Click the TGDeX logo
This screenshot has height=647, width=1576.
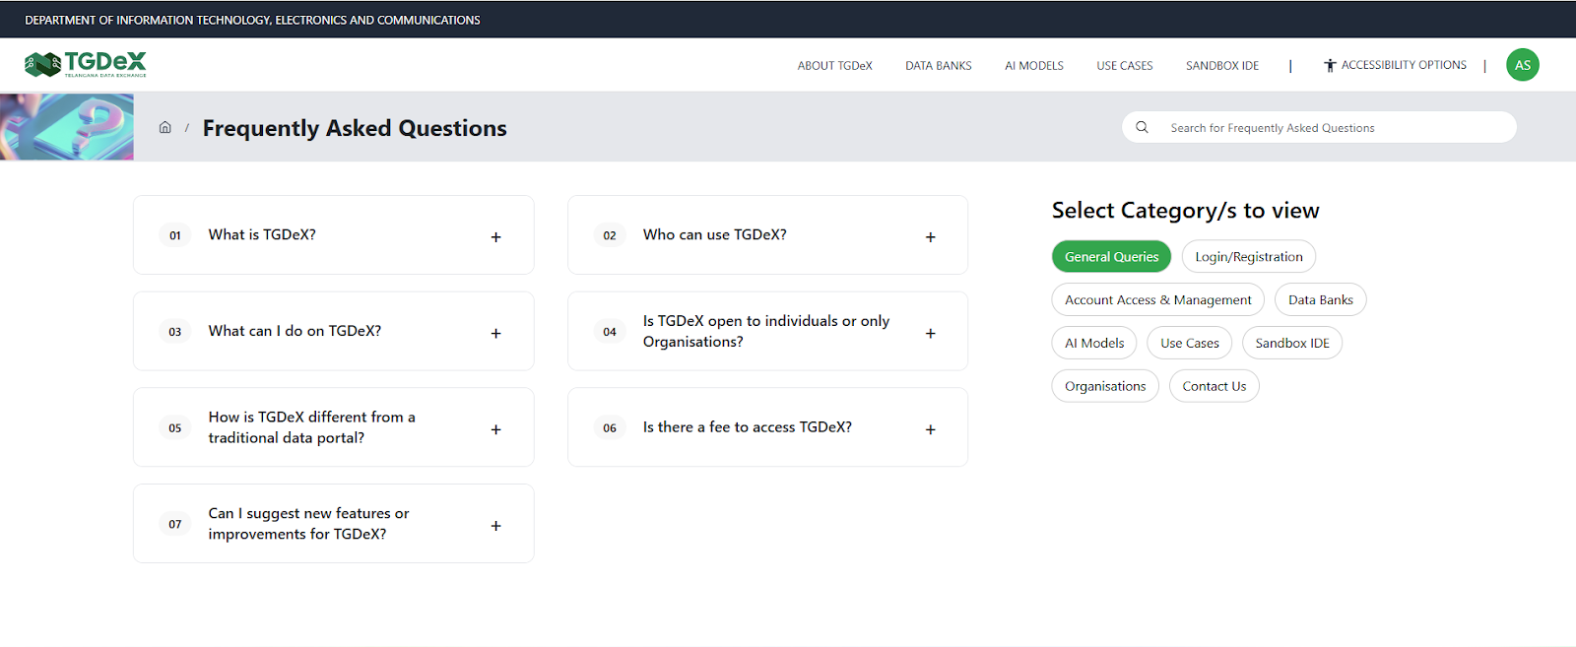click(x=86, y=65)
